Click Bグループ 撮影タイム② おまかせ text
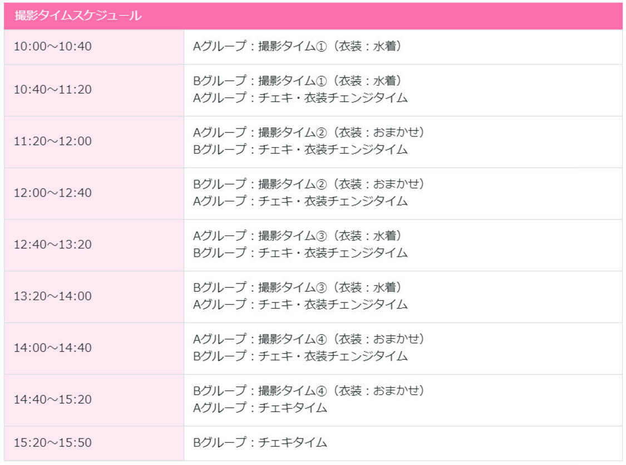 309,184
